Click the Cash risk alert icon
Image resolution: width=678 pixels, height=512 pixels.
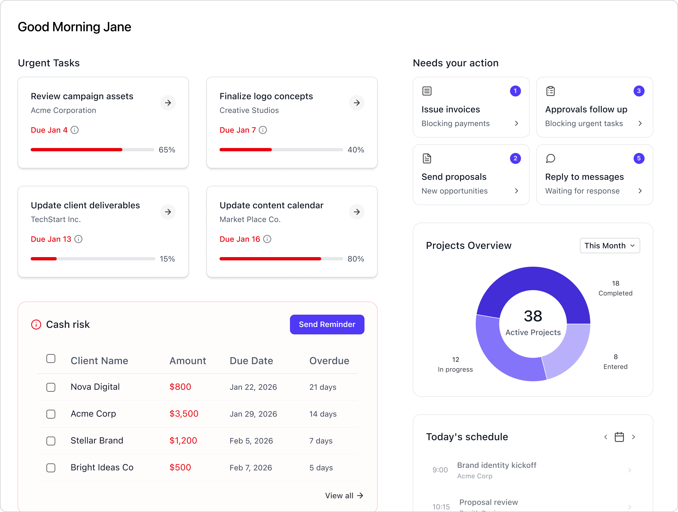click(x=36, y=324)
